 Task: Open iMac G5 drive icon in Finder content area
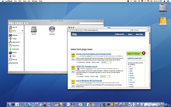[34, 29]
